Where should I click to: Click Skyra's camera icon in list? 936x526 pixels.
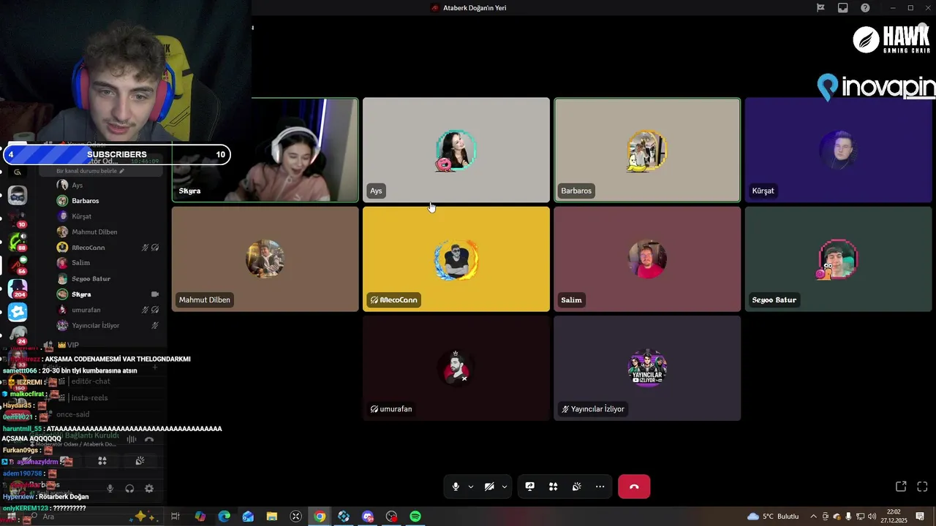154,294
